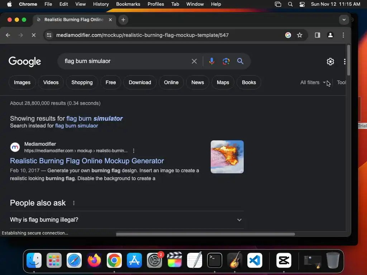The width and height of the screenshot is (367, 275).
Task: Open Spotlight search in menu bar
Action: pyautogui.click(x=290, y=4)
